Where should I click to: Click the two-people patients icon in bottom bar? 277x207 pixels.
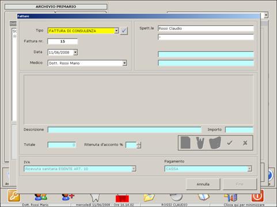pos(41,197)
